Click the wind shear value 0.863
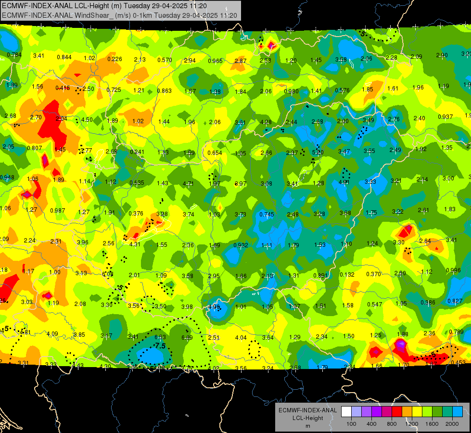The width and height of the screenshot is (471, 433). click(x=165, y=91)
